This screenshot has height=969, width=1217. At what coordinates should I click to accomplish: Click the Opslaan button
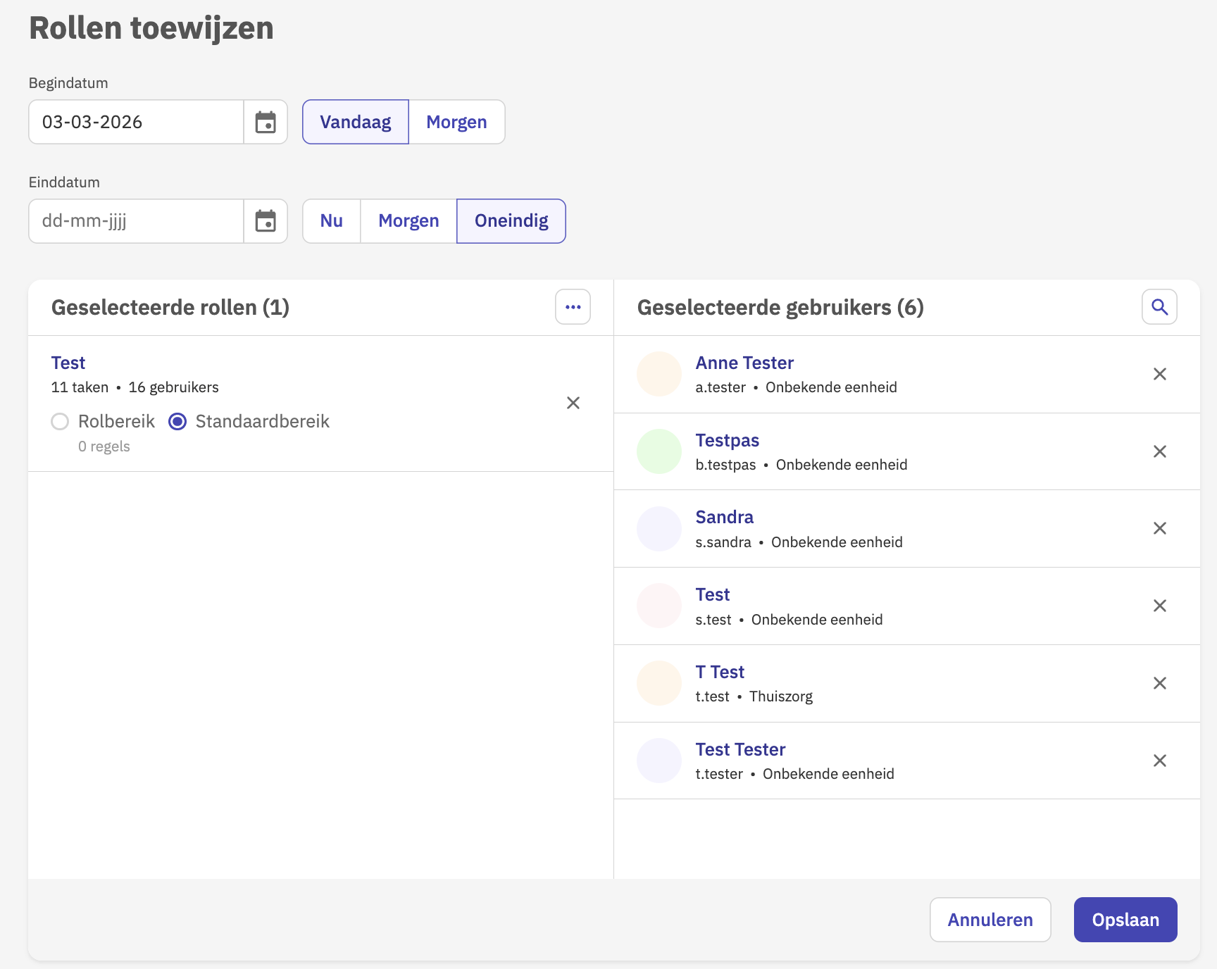click(x=1125, y=920)
